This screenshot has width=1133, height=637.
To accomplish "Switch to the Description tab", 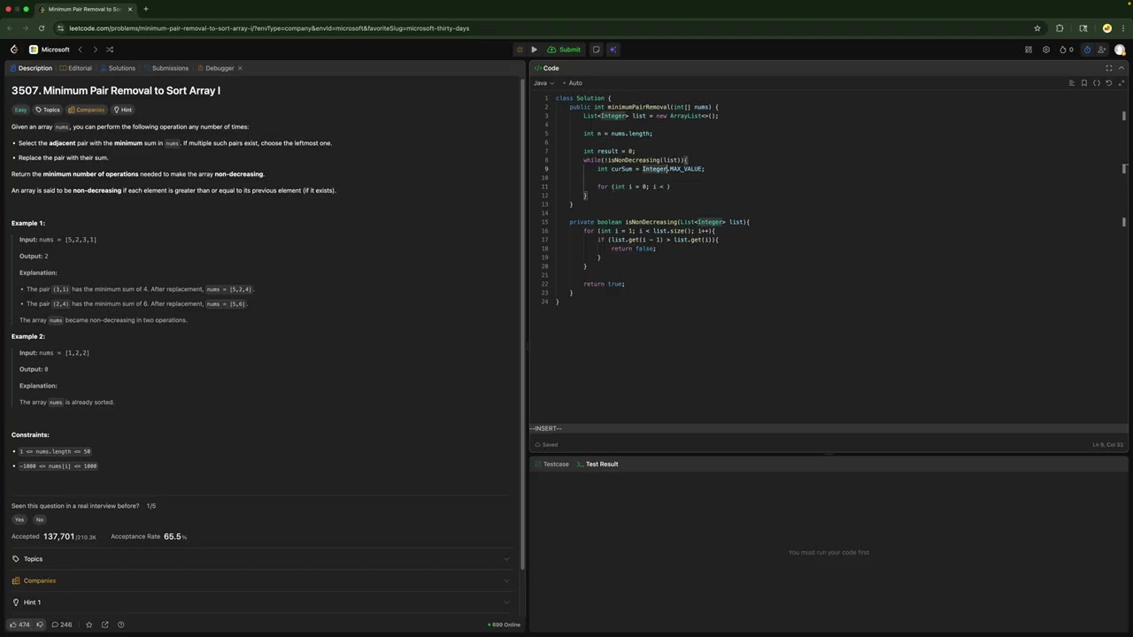I will coord(32,68).
